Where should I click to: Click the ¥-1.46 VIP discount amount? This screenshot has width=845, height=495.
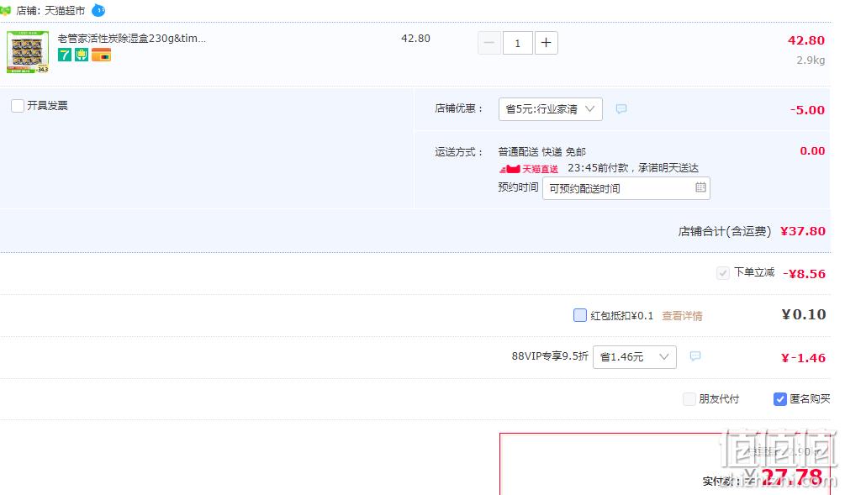803,358
